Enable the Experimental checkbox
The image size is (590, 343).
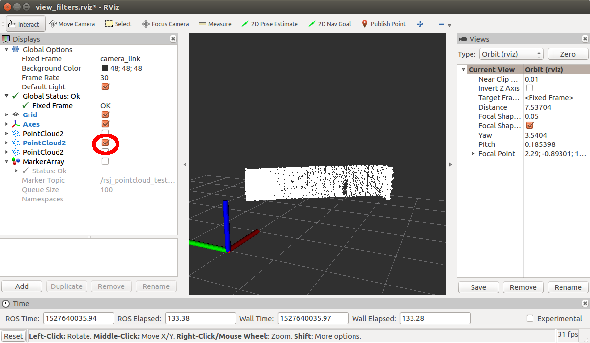tap(530, 318)
